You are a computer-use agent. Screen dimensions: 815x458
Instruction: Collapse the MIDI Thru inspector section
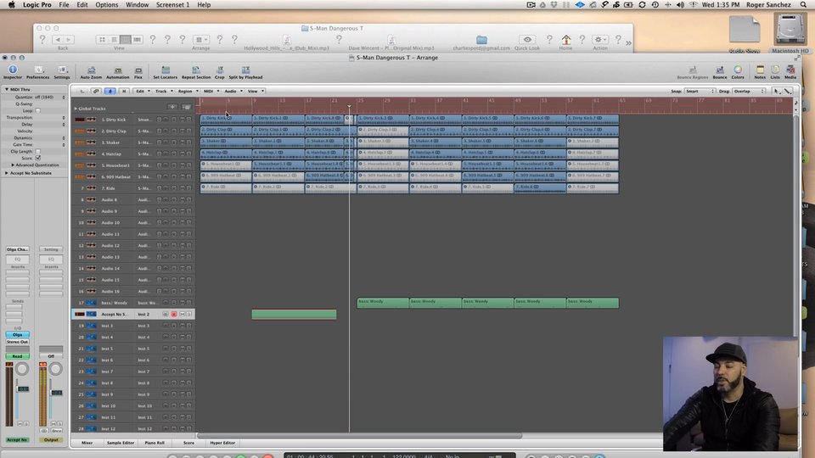click(x=7, y=89)
